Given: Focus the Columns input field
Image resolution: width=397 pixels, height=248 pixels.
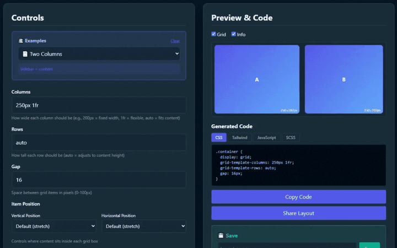Looking at the screenshot, I should (x=99, y=105).
